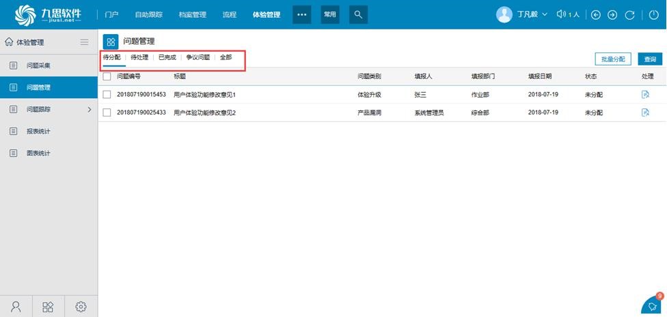667x317 pixels.
Task: Click the power logout icon
Action: 653,15
